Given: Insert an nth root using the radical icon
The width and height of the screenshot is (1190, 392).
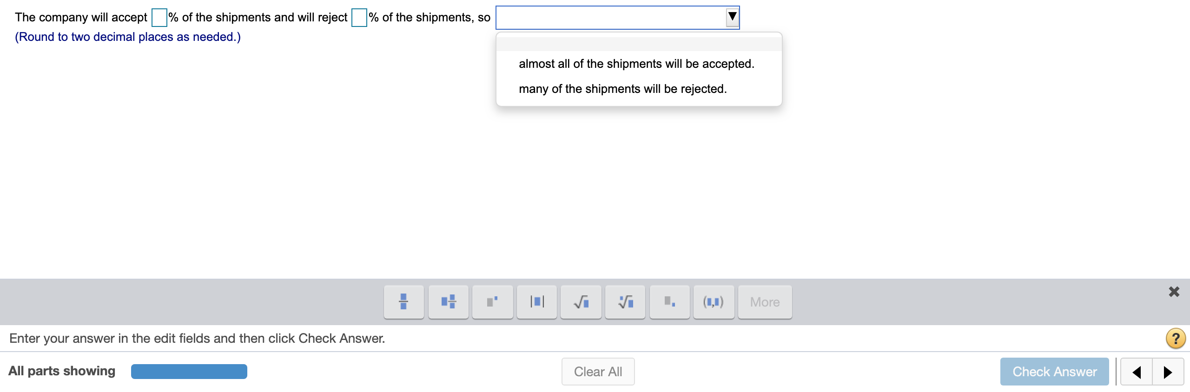Looking at the screenshot, I should pos(625,302).
